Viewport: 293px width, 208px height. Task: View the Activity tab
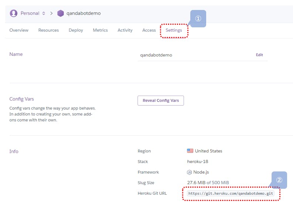point(125,30)
